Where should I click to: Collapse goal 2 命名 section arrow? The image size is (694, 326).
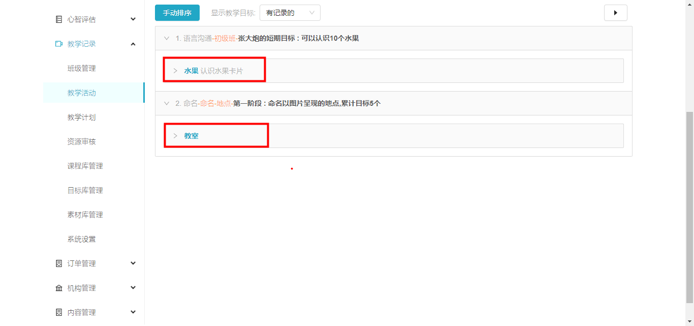(167, 103)
